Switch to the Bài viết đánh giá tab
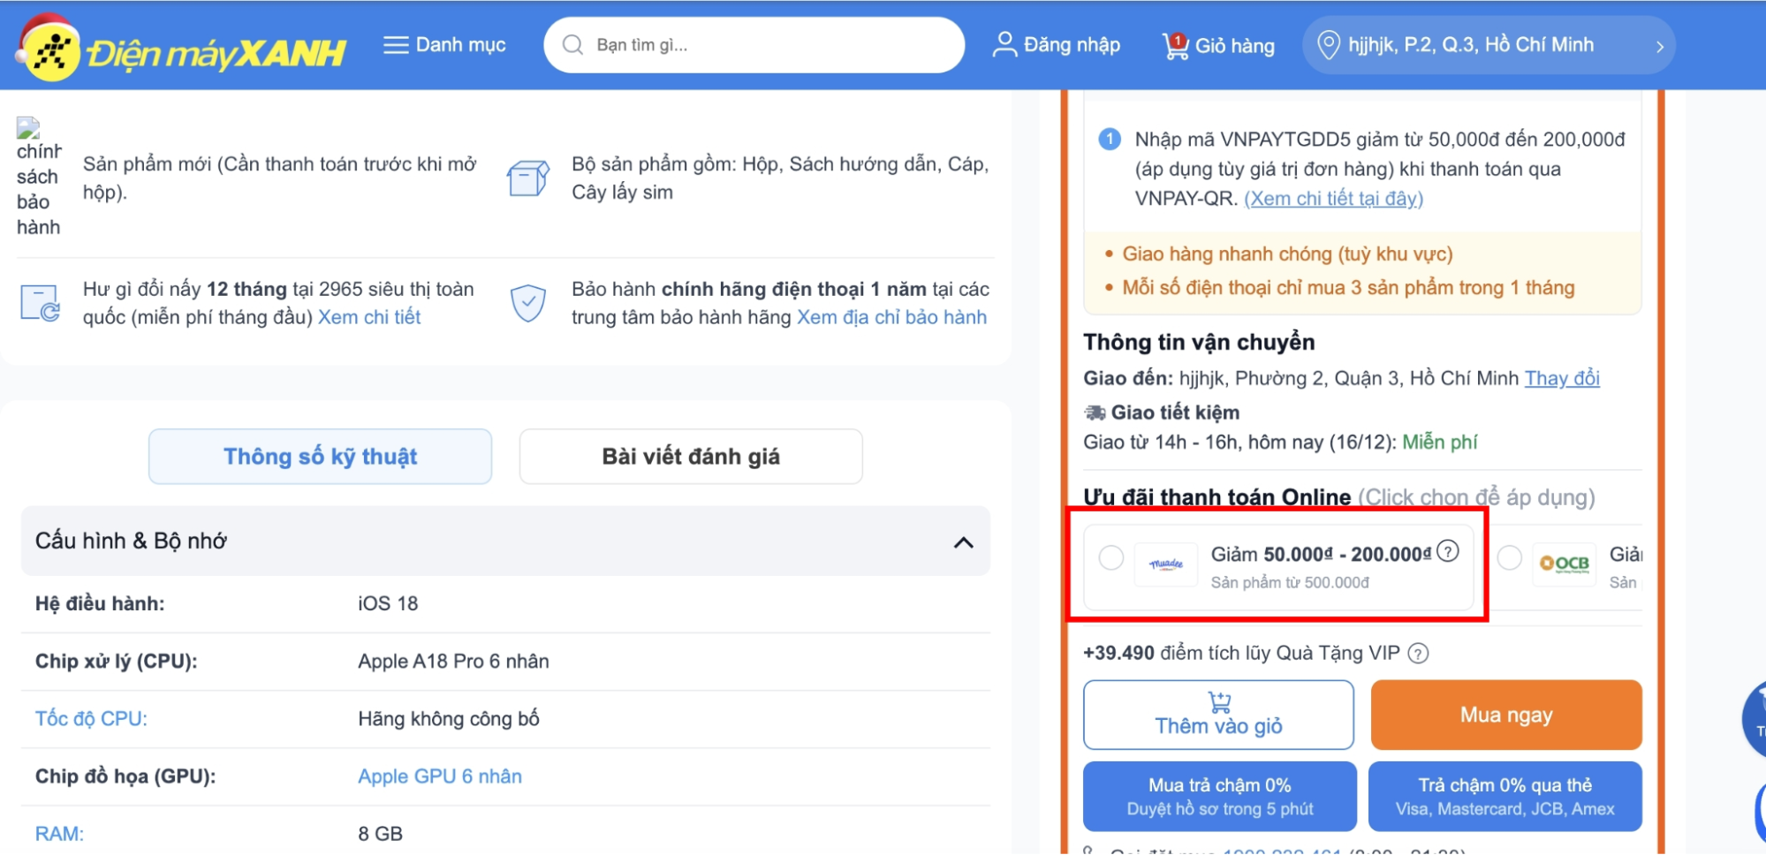Viewport: 1766px width, 855px height. point(691,457)
